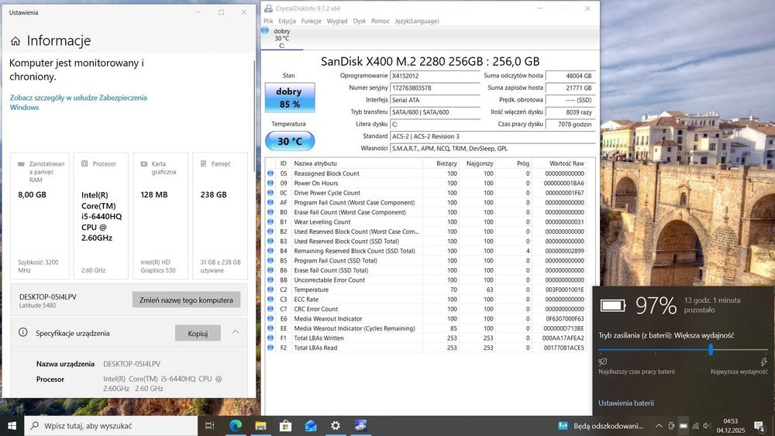Click Zmień nazwę tego komputera button
The width and height of the screenshot is (775, 436).
coord(186,300)
